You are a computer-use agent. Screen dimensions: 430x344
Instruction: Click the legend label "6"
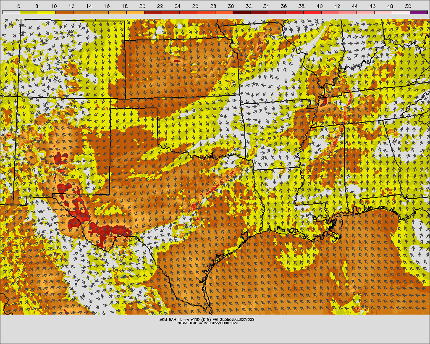point(18,6)
